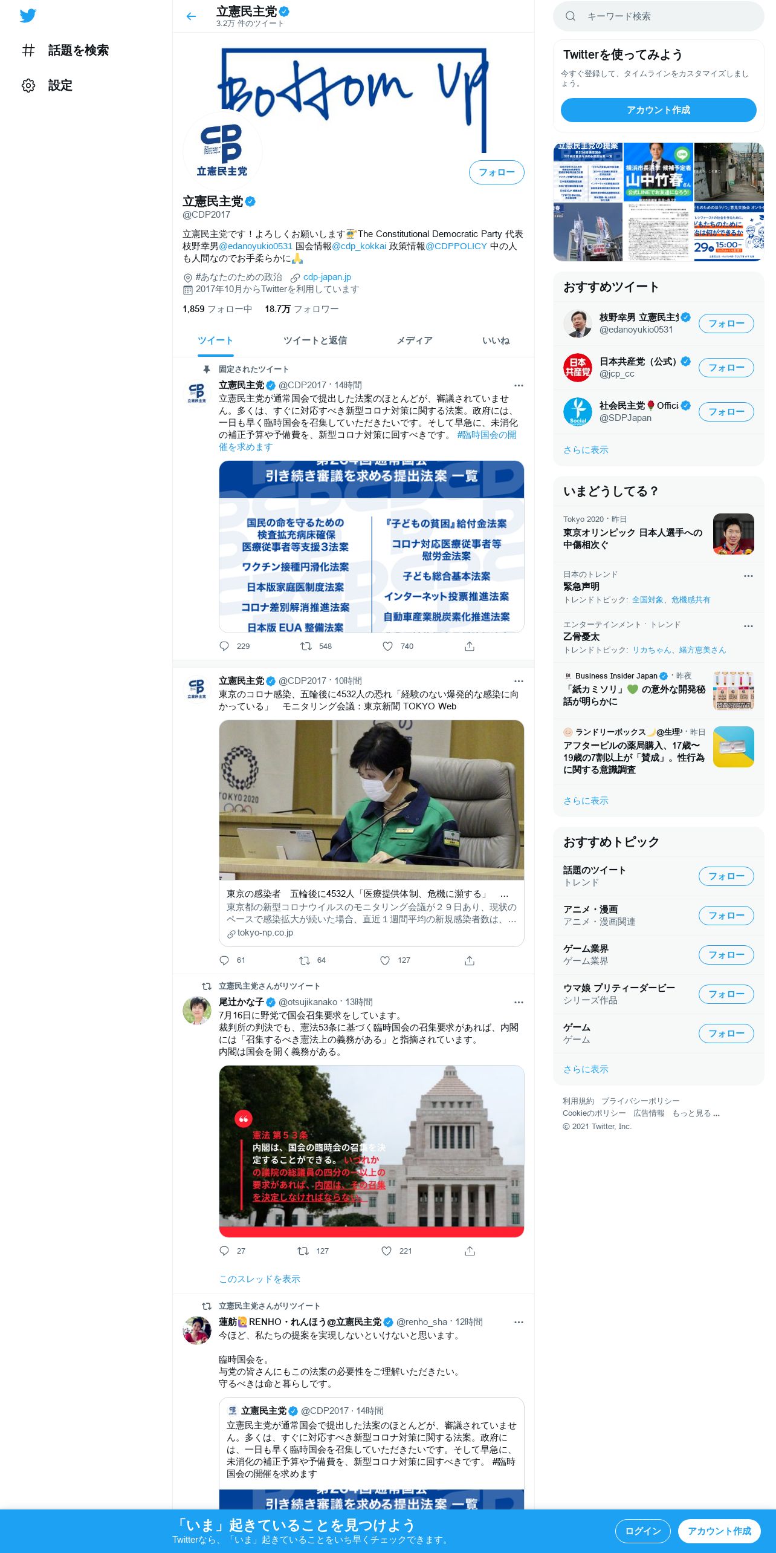Follow 立憲民主党 with profile フォロー button
This screenshot has width=776, height=1553.
(496, 172)
